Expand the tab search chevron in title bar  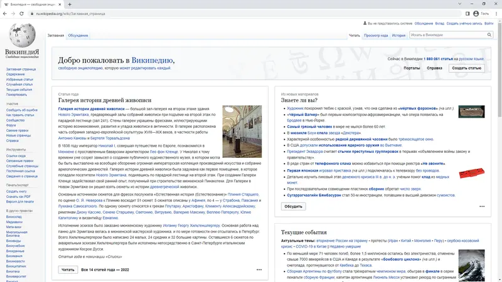coord(459,4)
